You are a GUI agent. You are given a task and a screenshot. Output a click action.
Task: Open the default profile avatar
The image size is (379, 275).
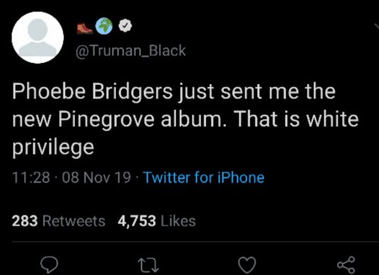point(38,37)
